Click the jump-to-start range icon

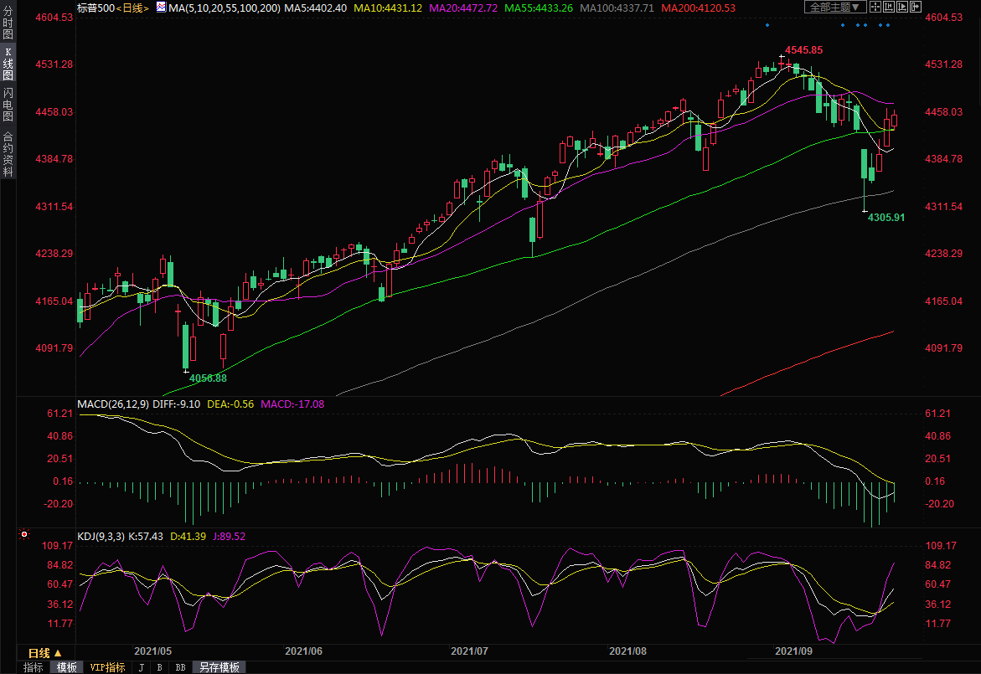(x=889, y=7)
